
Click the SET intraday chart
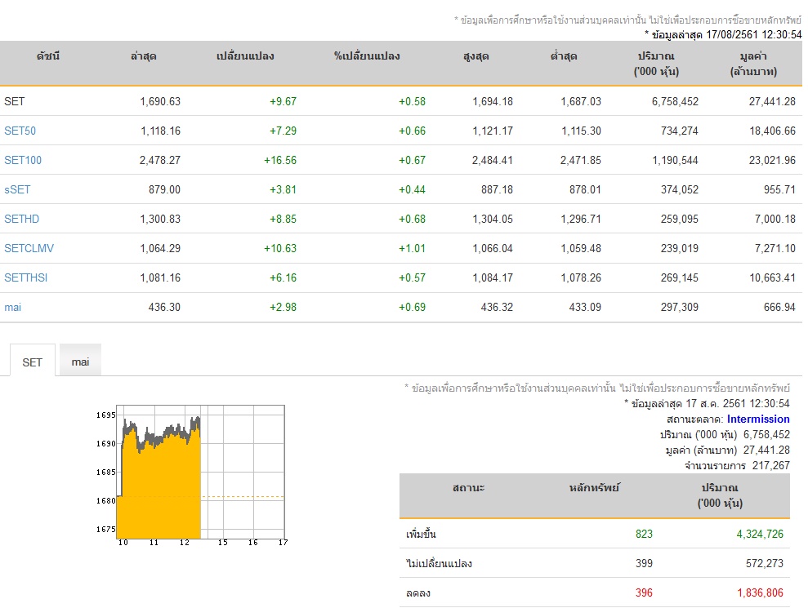click(191, 475)
